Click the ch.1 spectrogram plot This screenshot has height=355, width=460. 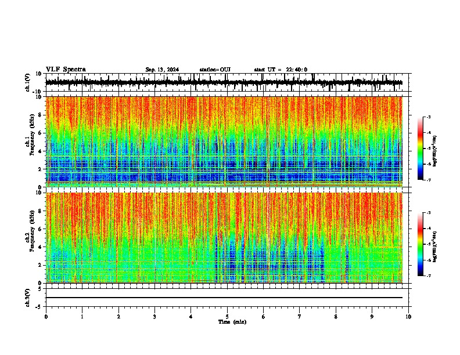click(x=224, y=142)
